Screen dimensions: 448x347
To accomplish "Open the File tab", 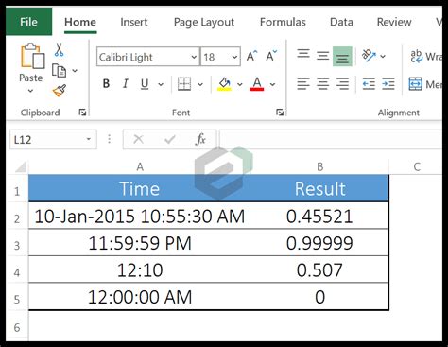I will click(x=28, y=22).
